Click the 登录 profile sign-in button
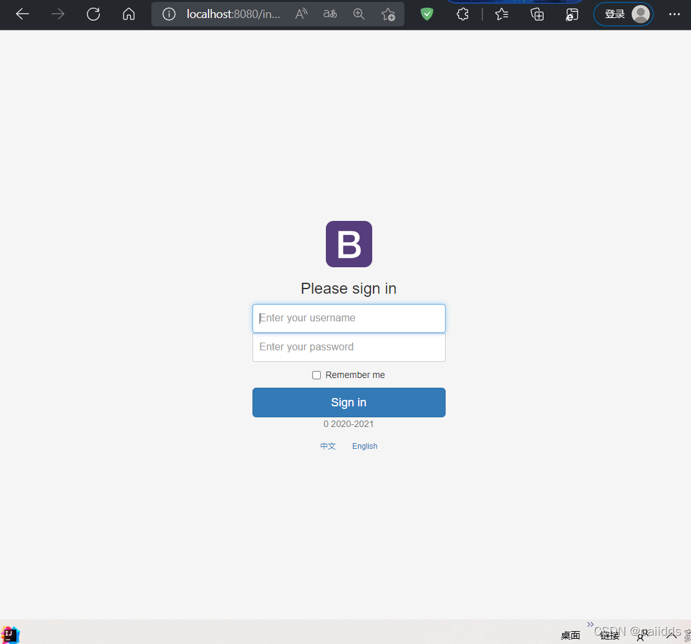The width and height of the screenshot is (691, 644). [623, 14]
